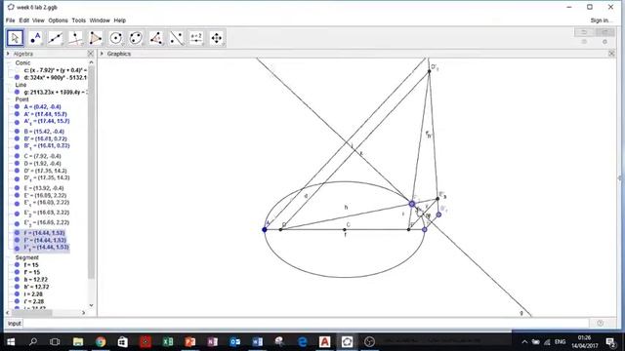The image size is (625, 351).
Task: Select the Angle measurement tool
Action: coord(156,38)
